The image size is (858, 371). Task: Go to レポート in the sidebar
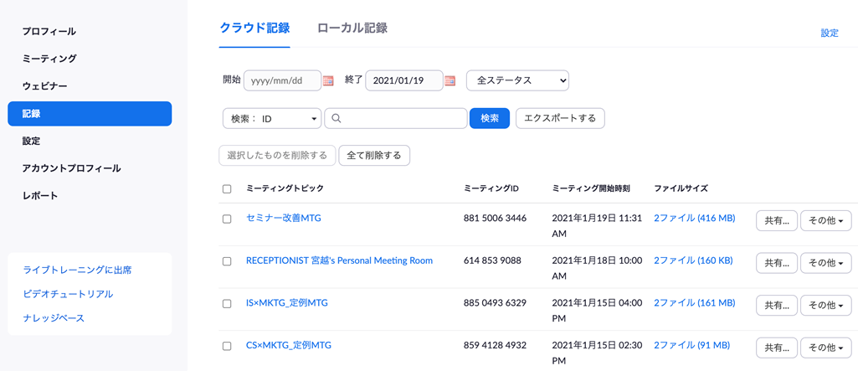40,195
